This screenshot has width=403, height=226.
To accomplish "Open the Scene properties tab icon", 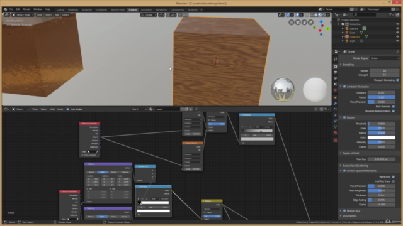I will [336, 84].
